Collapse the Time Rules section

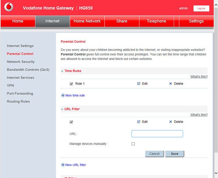pyautogui.click(x=62, y=71)
